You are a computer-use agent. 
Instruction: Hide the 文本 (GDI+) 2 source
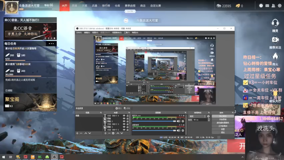point(124,130)
